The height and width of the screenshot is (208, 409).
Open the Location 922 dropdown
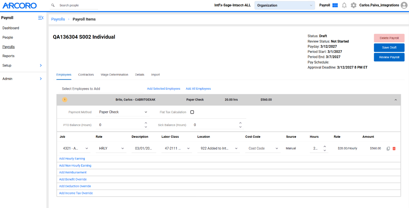click(219, 148)
